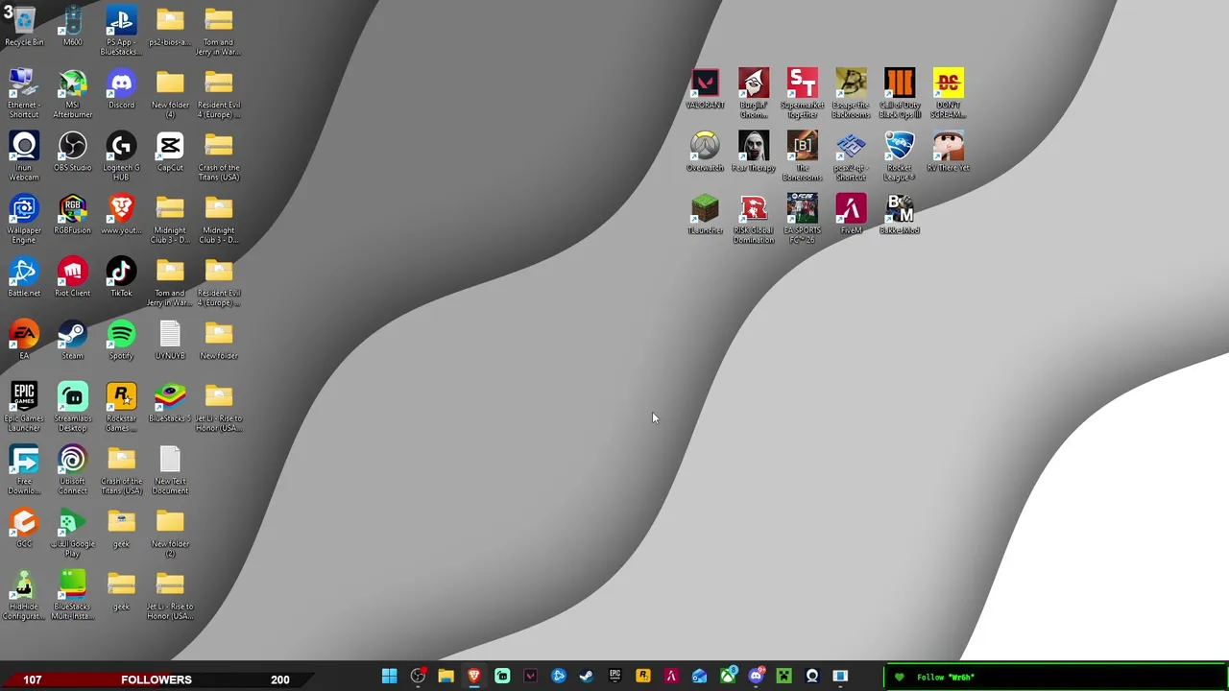This screenshot has height=691, width=1229.
Task: Open the Recycle Bin desktop icon
Action: (x=24, y=26)
